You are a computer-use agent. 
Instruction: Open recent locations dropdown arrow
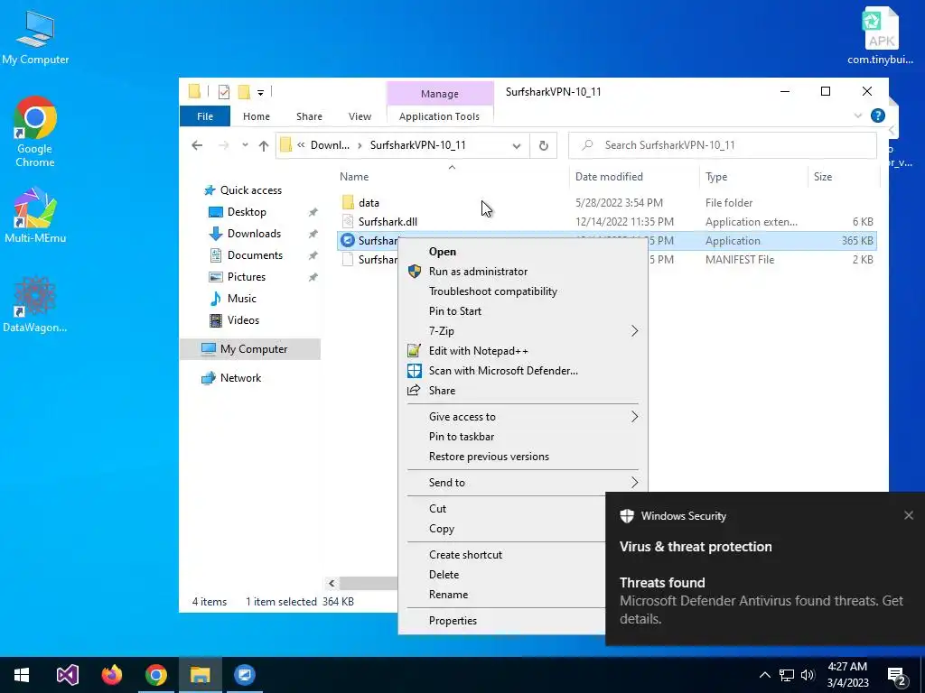pyautogui.click(x=245, y=145)
